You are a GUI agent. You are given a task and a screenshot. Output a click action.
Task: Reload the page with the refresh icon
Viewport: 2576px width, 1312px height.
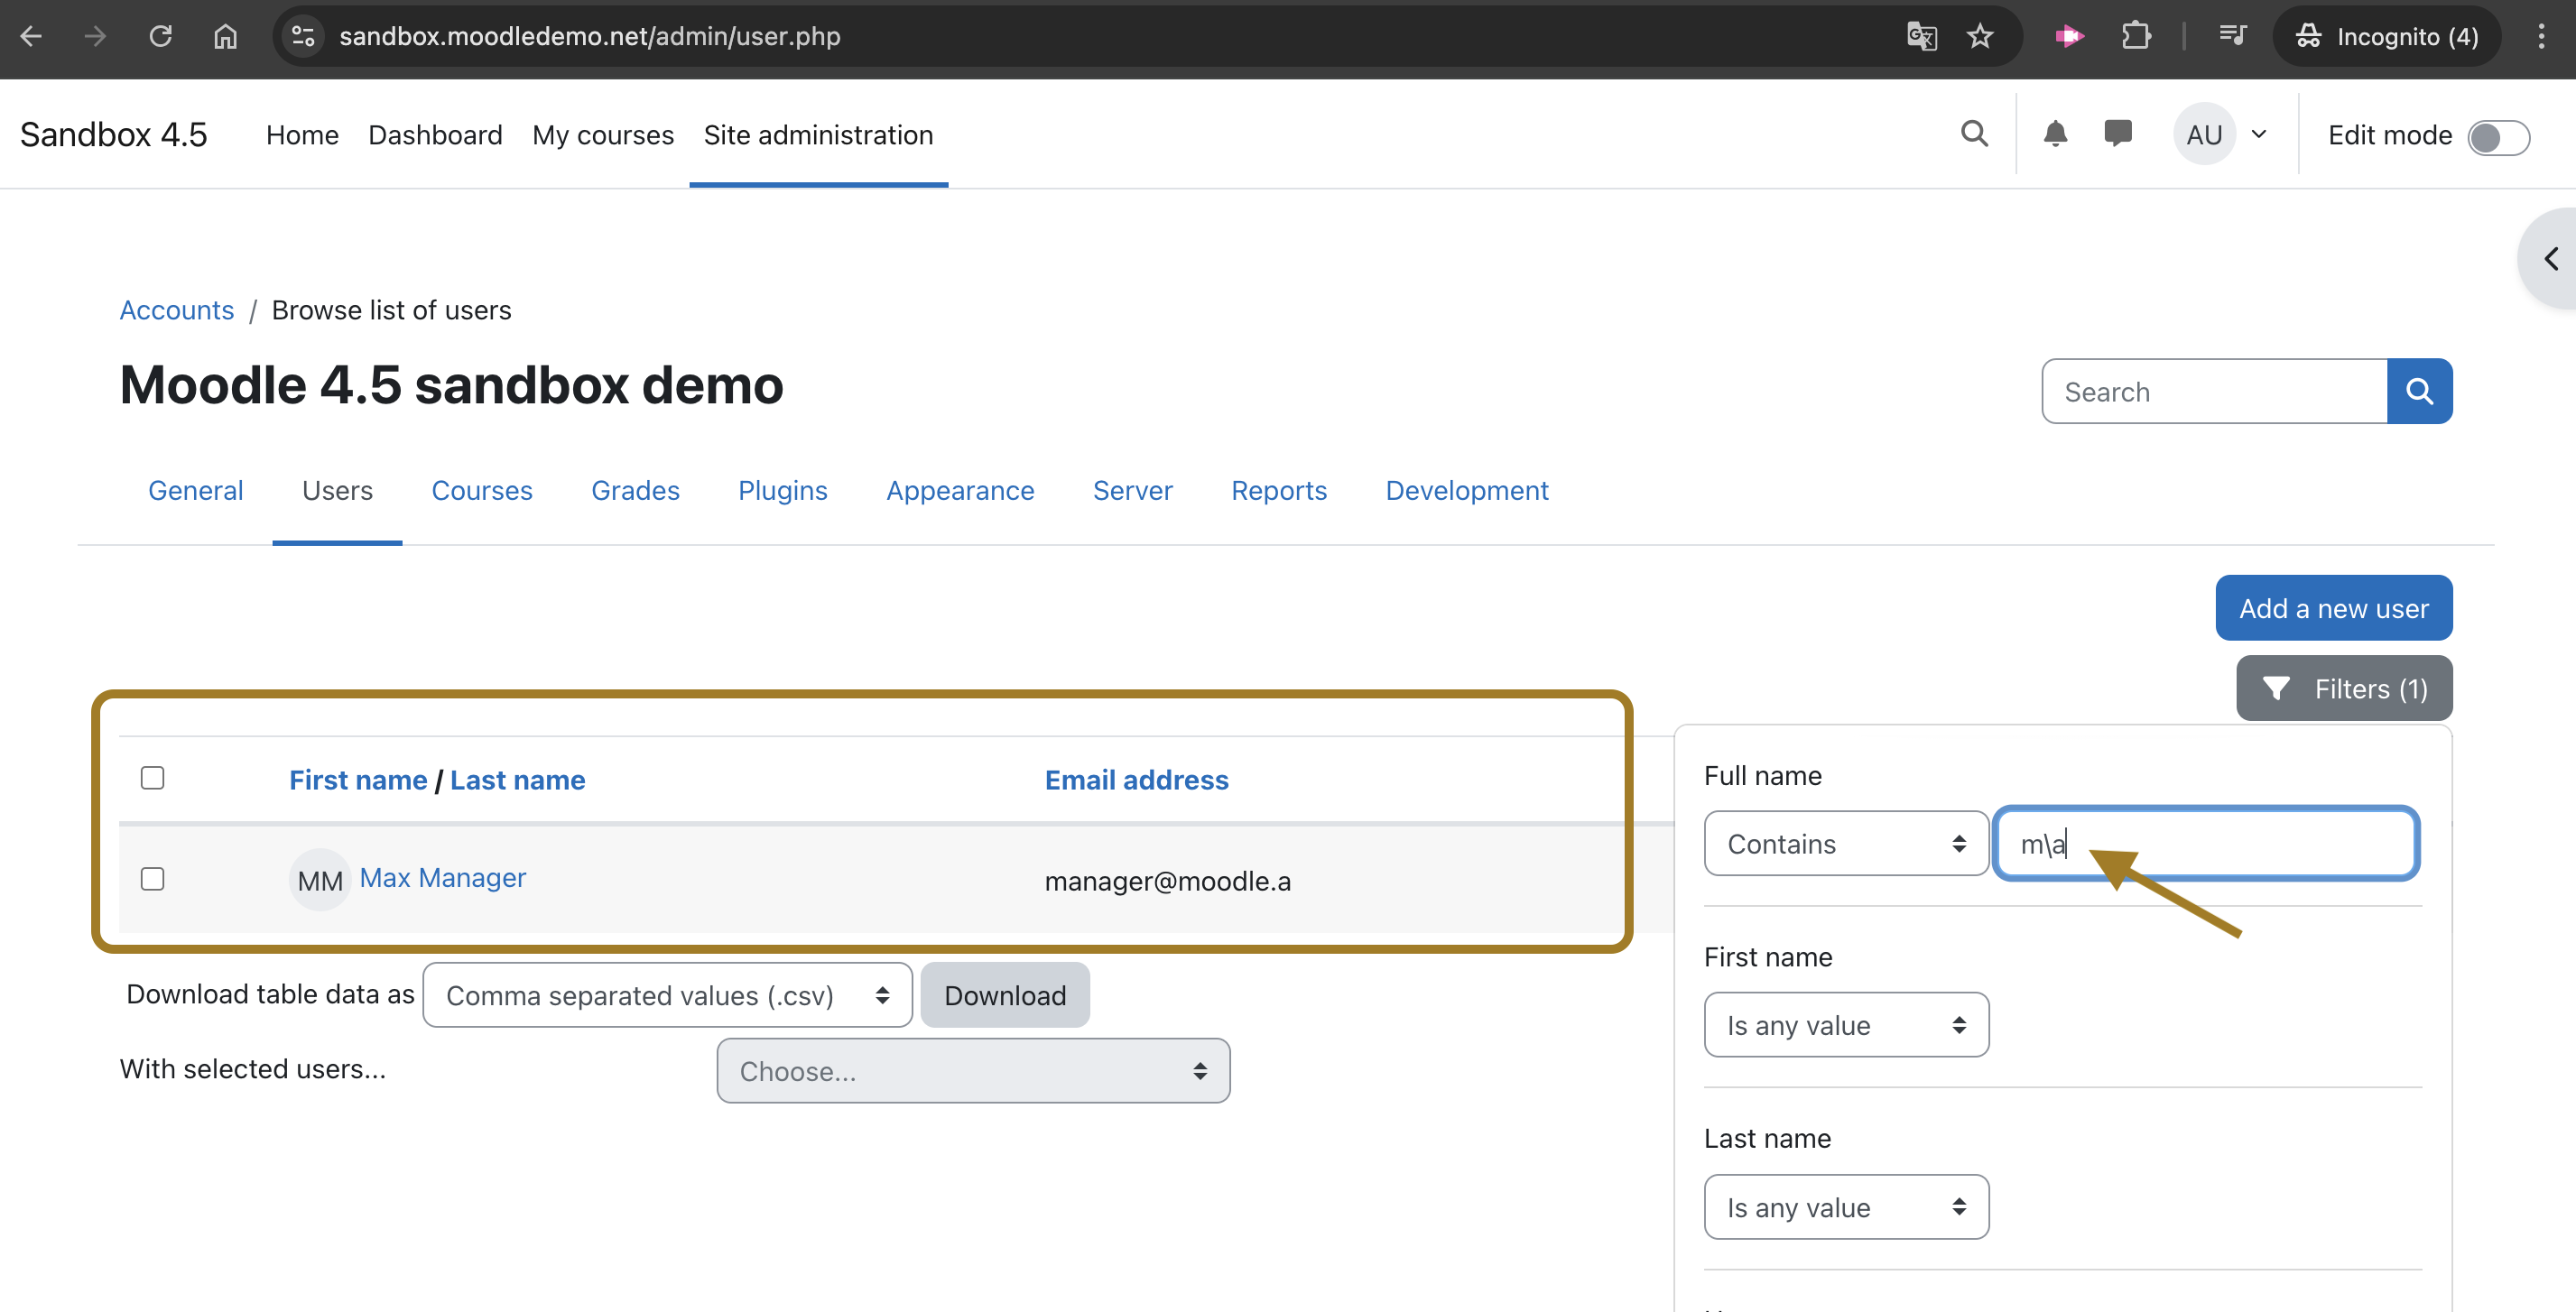pos(160,37)
